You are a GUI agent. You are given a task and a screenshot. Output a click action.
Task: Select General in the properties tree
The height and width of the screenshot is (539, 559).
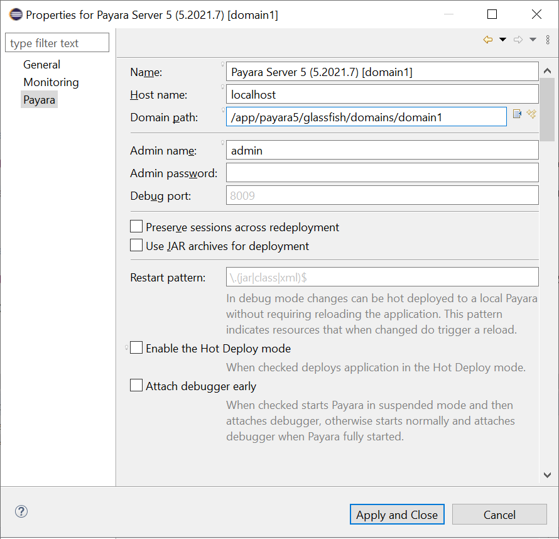[41, 65]
